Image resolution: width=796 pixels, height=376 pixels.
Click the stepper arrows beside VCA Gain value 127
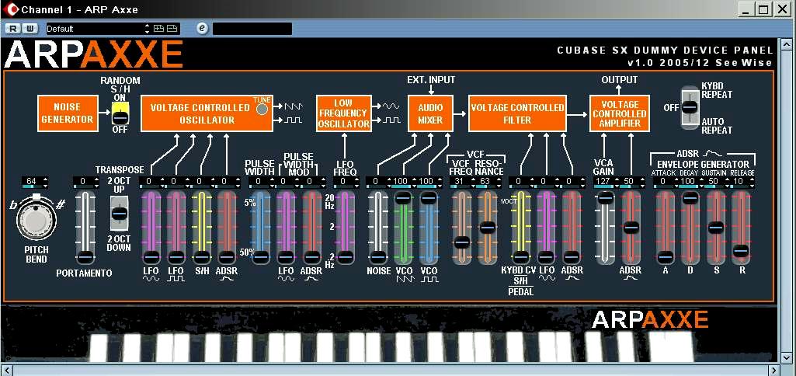point(617,181)
